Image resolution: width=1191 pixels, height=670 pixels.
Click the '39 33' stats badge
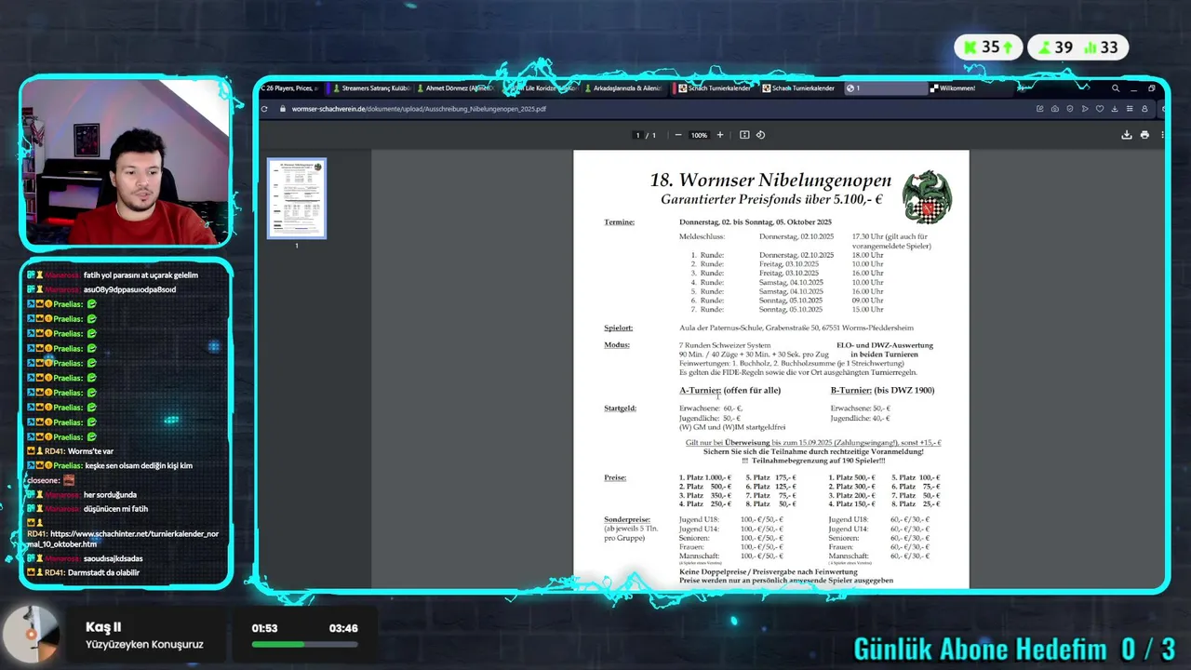point(1077,47)
